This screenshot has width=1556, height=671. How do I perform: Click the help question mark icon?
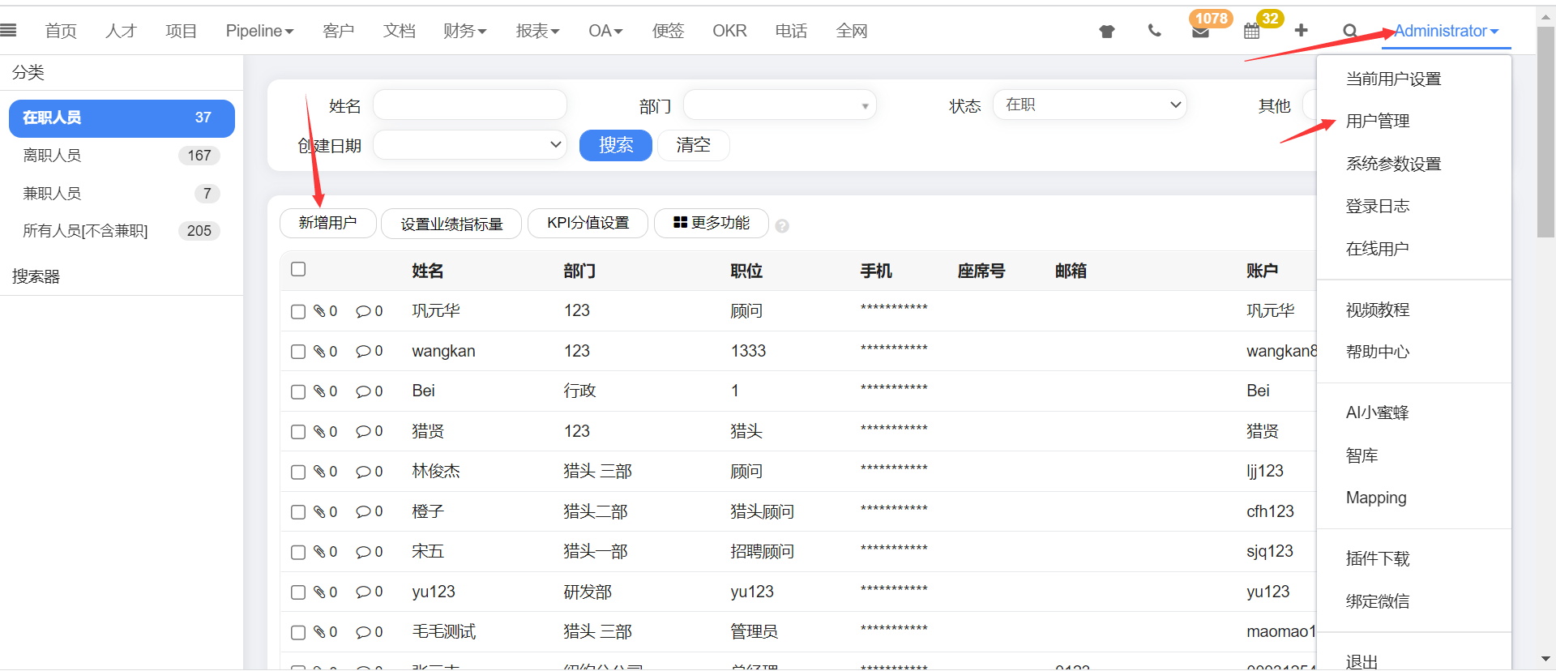[x=782, y=226]
